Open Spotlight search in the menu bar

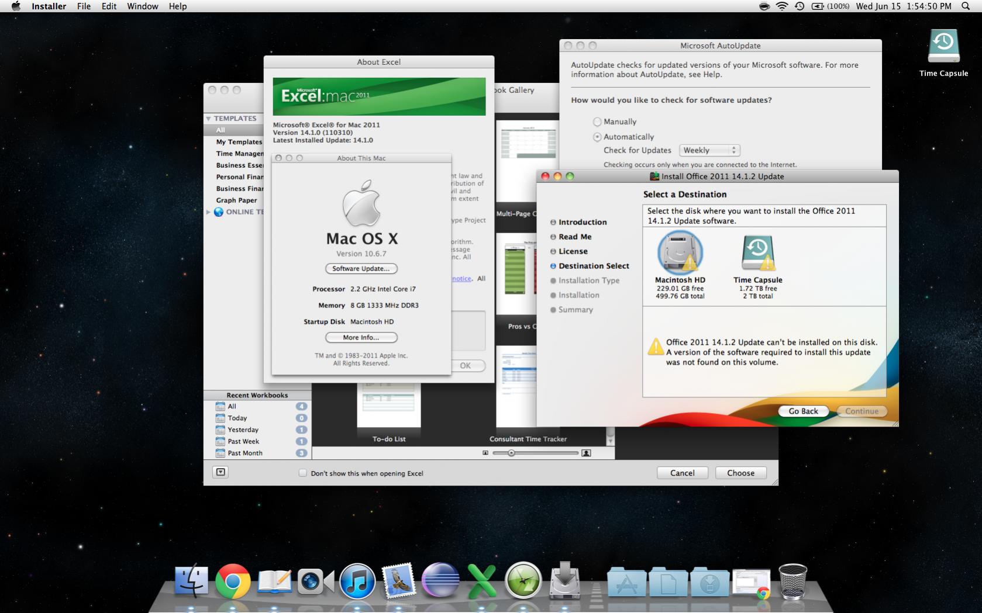click(966, 6)
